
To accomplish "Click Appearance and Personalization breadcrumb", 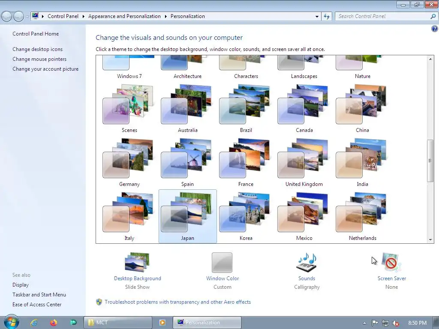I will 124,16.
